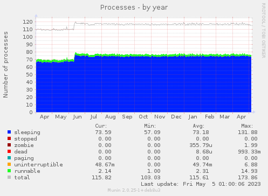Click total average value 115.61
The height and width of the screenshot is (196, 268).
pos(199,178)
